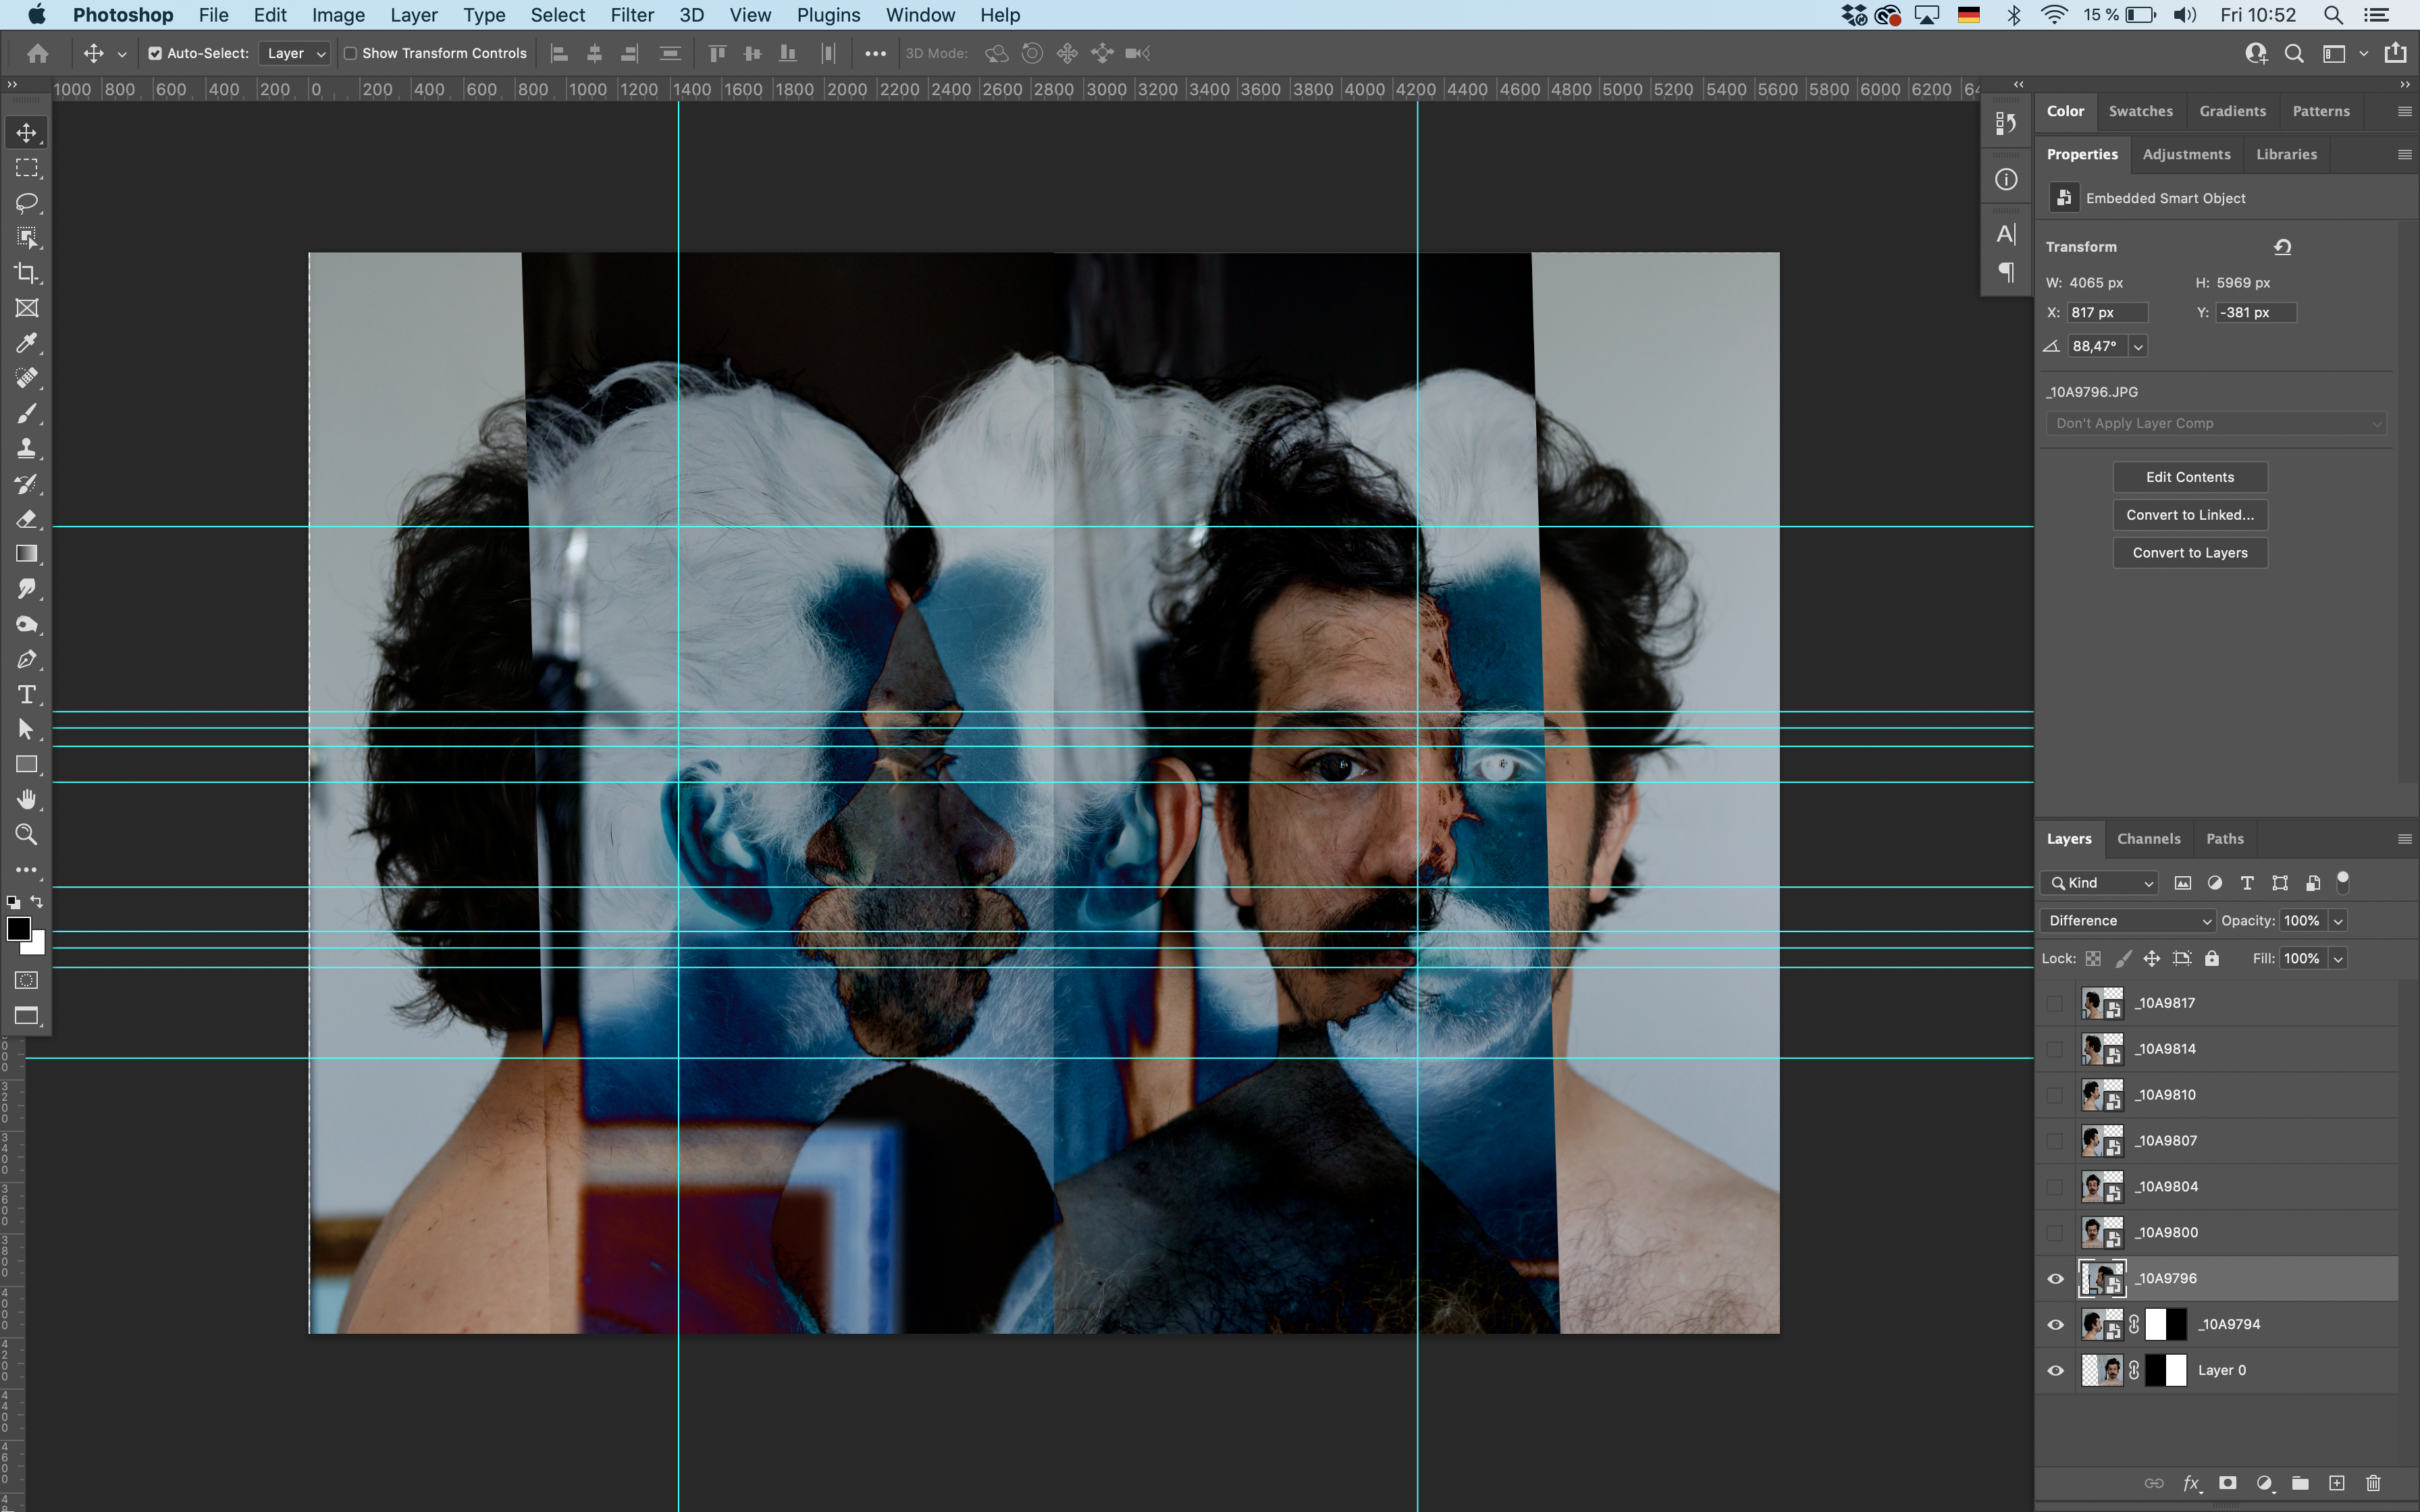Create a new layer with plus icon
The width and height of the screenshot is (2420, 1512).
coord(2336,1483)
